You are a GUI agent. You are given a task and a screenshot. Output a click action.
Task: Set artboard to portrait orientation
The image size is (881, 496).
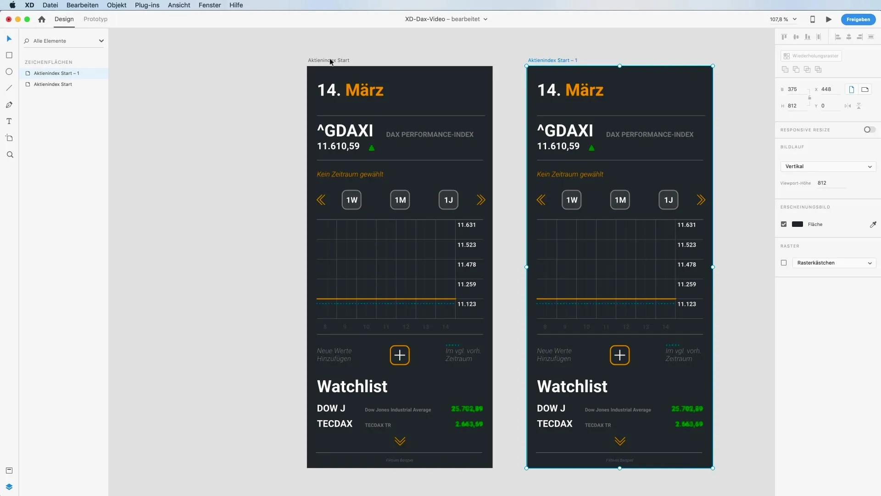point(852,90)
